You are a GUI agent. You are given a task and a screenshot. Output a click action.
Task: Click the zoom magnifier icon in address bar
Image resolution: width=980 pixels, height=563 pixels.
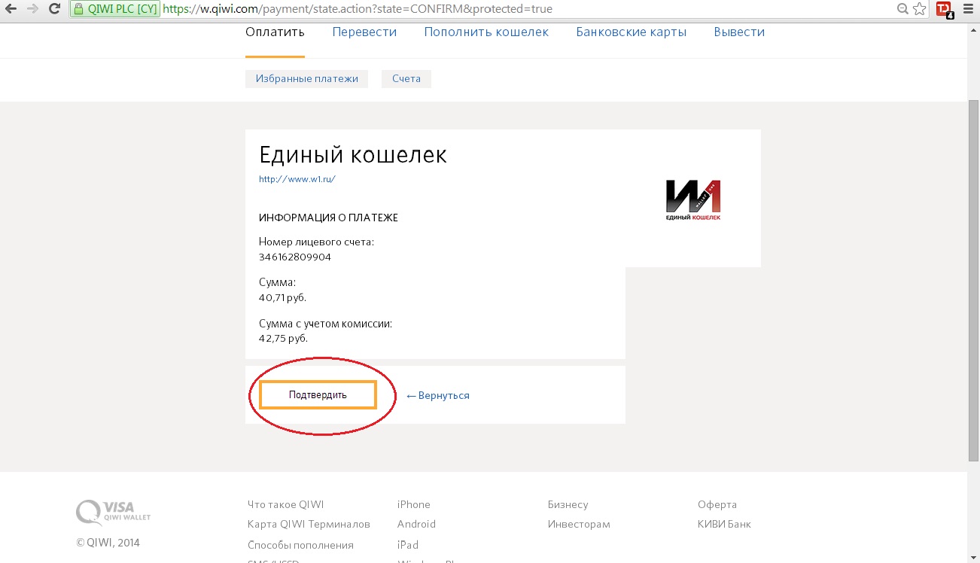pos(903,9)
